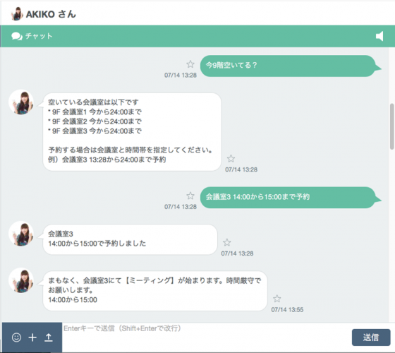Viewport: 395px width, 353px height.
Task: Click line 9F 会議室1 今から24:00まで
Action: coord(95,112)
